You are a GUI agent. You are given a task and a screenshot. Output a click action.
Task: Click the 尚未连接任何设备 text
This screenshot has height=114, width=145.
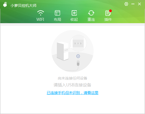[x=72, y=78]
